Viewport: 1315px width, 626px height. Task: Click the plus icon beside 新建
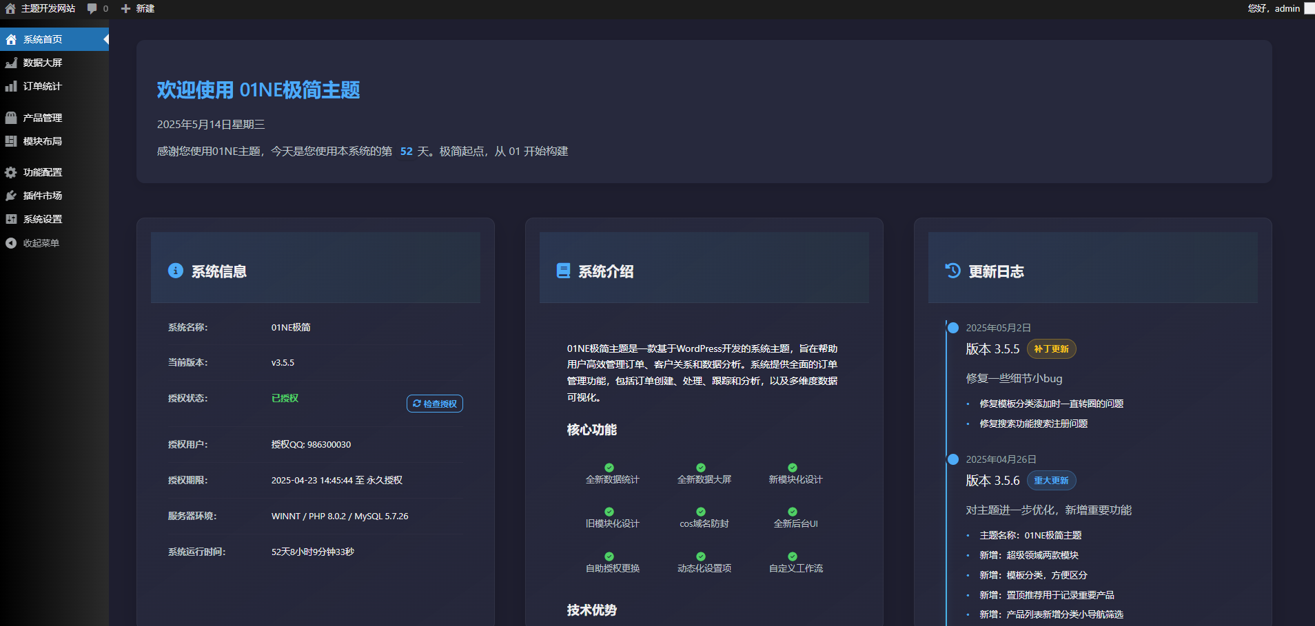coord(126,9)
